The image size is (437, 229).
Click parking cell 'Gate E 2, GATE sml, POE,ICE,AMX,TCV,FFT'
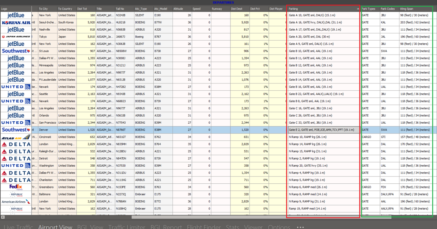(324, 130)
